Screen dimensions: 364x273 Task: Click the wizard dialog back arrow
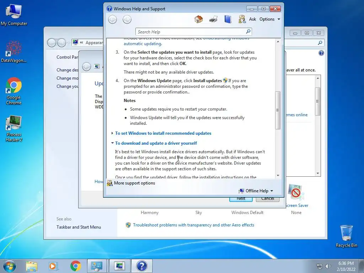point(87,66)
